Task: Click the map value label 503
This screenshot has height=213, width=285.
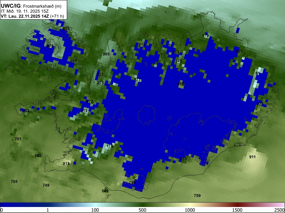Action: [38, 156]
